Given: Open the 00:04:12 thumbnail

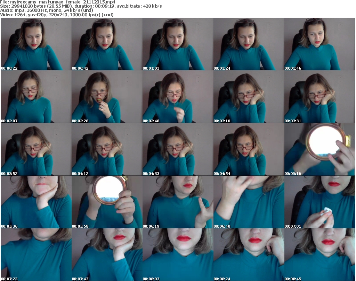Looking at the screenshot, I should [x=107, y=149].
